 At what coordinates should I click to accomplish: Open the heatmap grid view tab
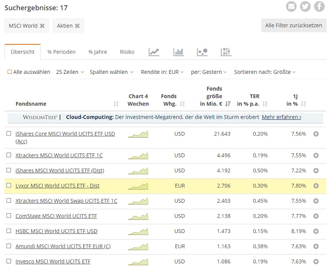226,52
